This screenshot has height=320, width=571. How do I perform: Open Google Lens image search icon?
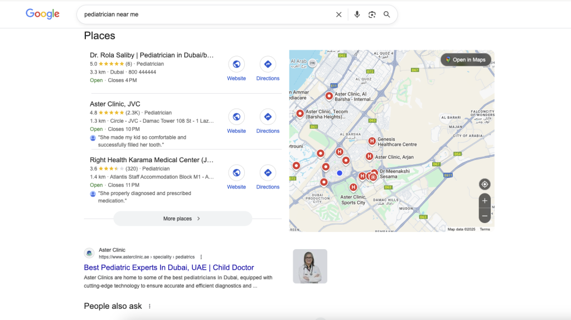[372, 14]
